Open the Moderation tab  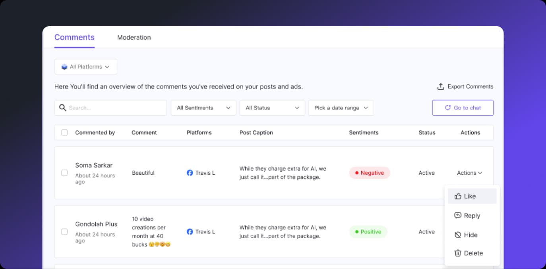pyautogui.click(x=134, y=37)
